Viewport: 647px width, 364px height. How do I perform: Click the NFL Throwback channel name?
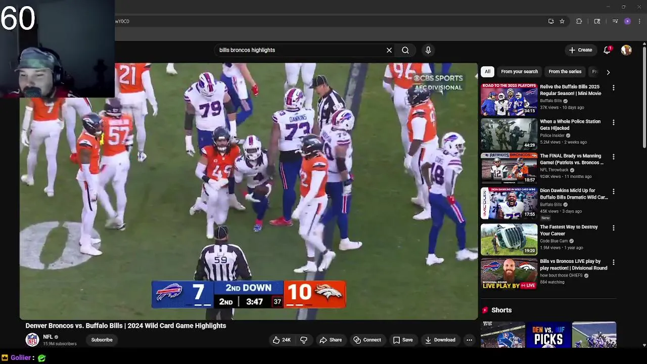point(554,170)
